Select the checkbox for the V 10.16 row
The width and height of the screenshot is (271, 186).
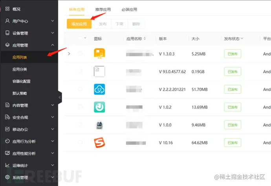[x=80, y=143]
